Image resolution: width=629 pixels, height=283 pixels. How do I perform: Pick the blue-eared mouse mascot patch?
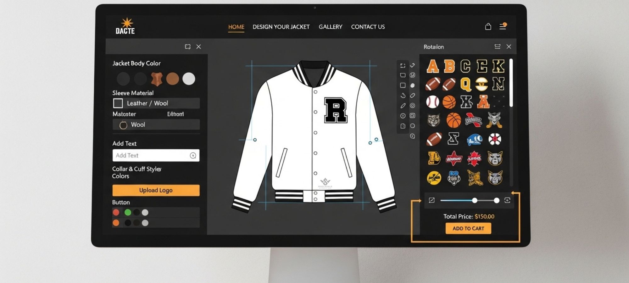[x=454, y=178]
